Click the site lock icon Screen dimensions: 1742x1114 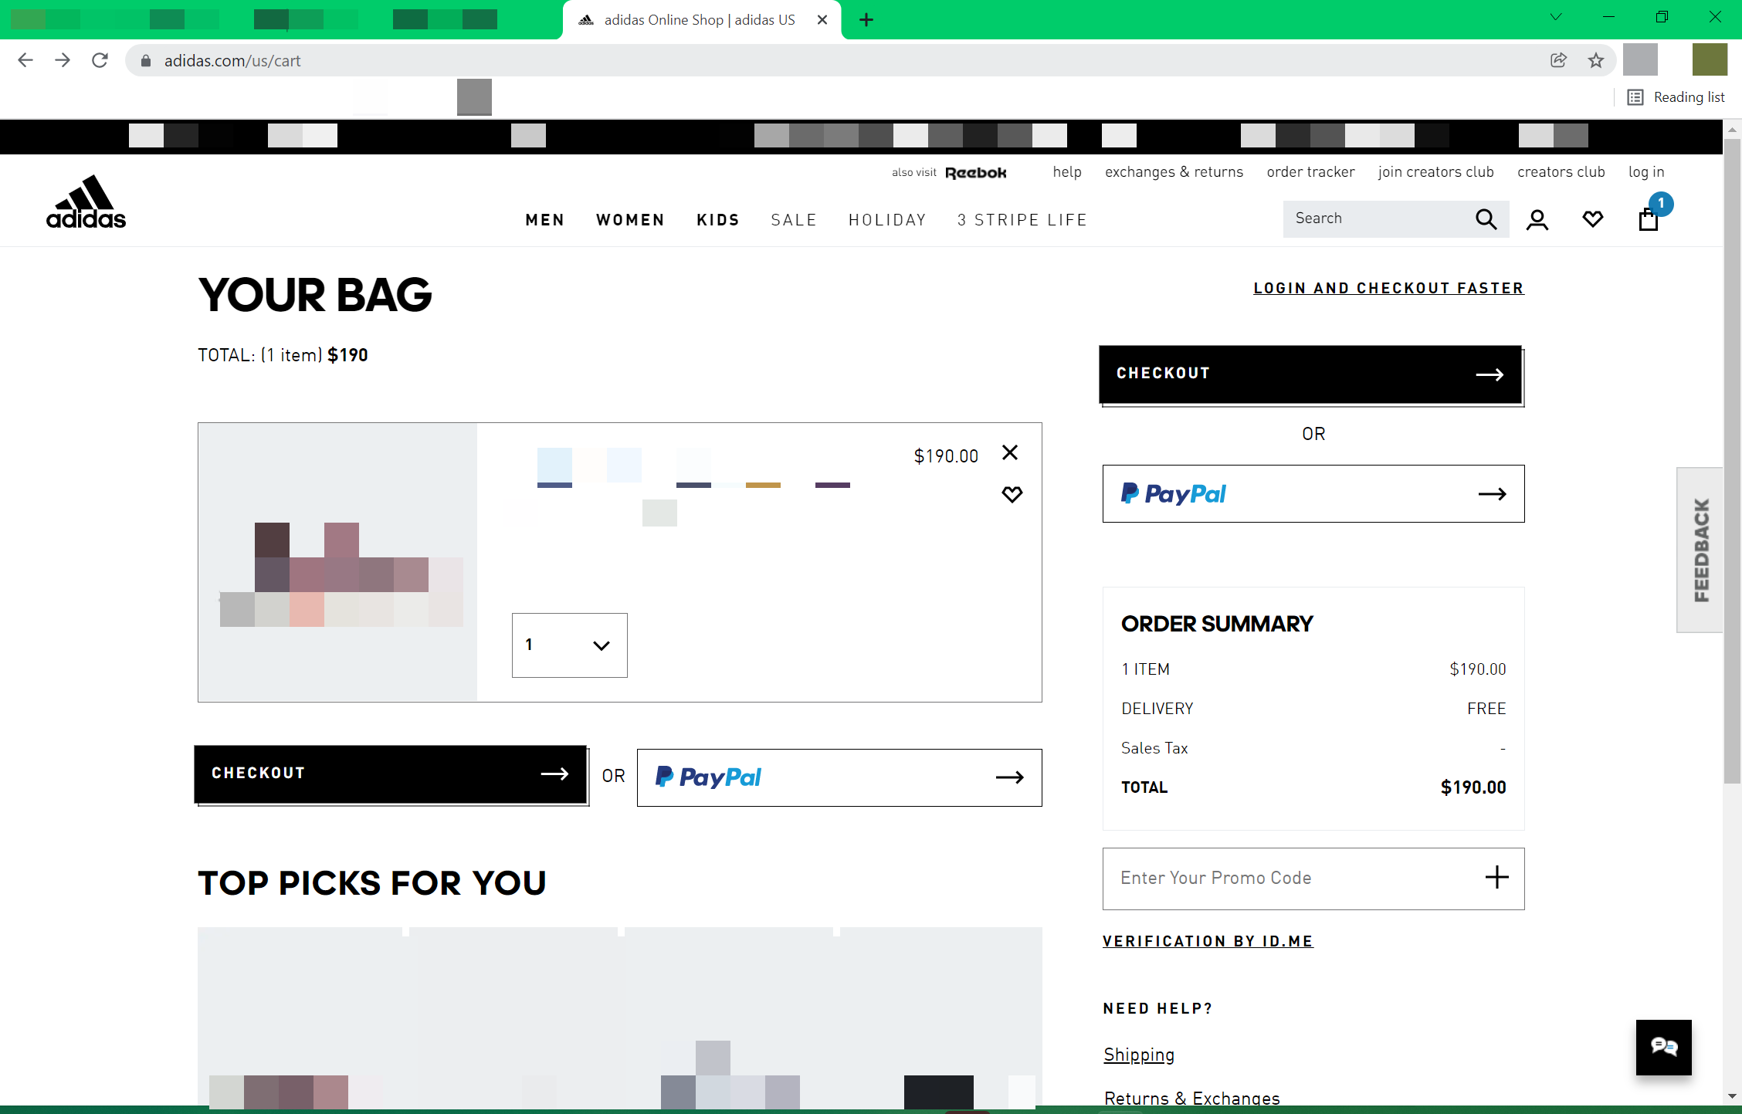[145, 60]
